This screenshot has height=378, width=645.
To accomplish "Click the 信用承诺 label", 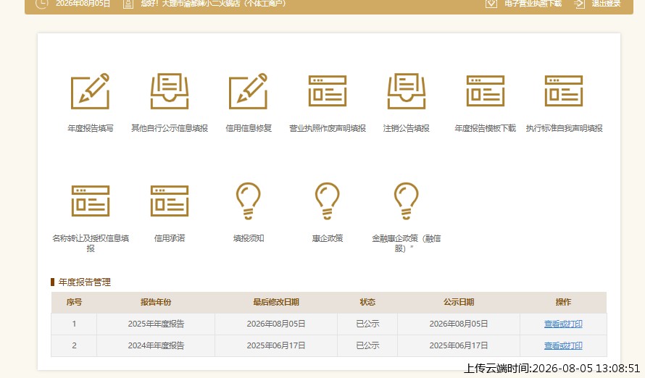I will [170, 238].
